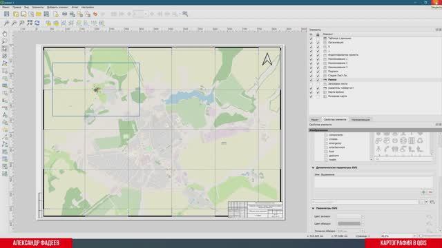This screenshot has height=248, width=442.
Task: Save the project with the toolbar disk icon
Action: point(7,14)
